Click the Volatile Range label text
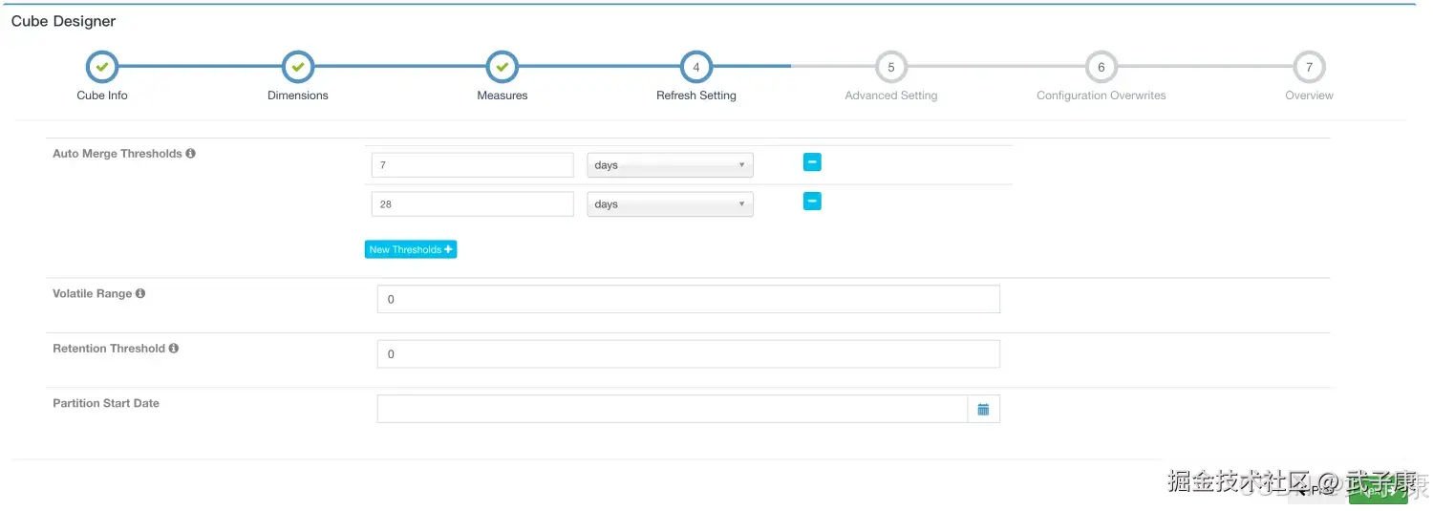The image size is (1433, 511). click(92, 293)
